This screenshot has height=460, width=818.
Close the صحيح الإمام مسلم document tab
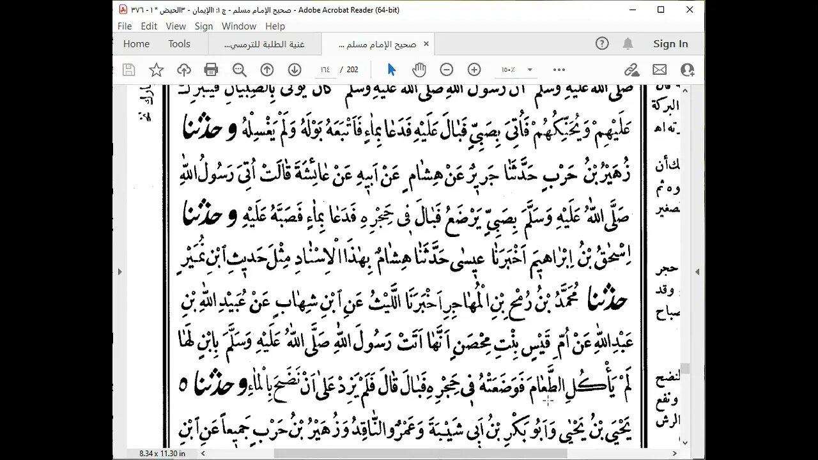[426, 43]
